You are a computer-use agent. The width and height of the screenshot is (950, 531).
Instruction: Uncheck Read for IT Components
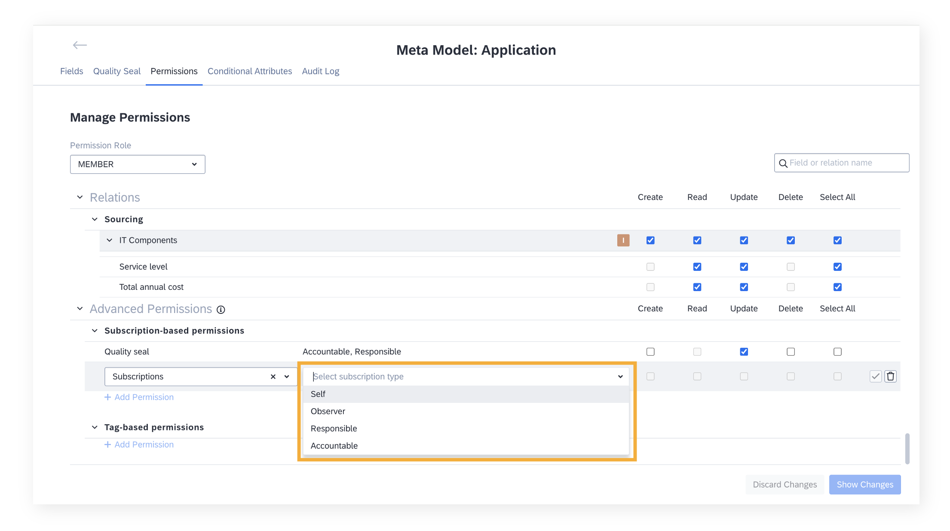coord(697,240)
